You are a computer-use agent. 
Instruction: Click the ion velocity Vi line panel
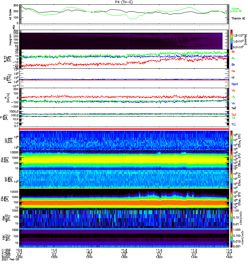click(124, 98)
